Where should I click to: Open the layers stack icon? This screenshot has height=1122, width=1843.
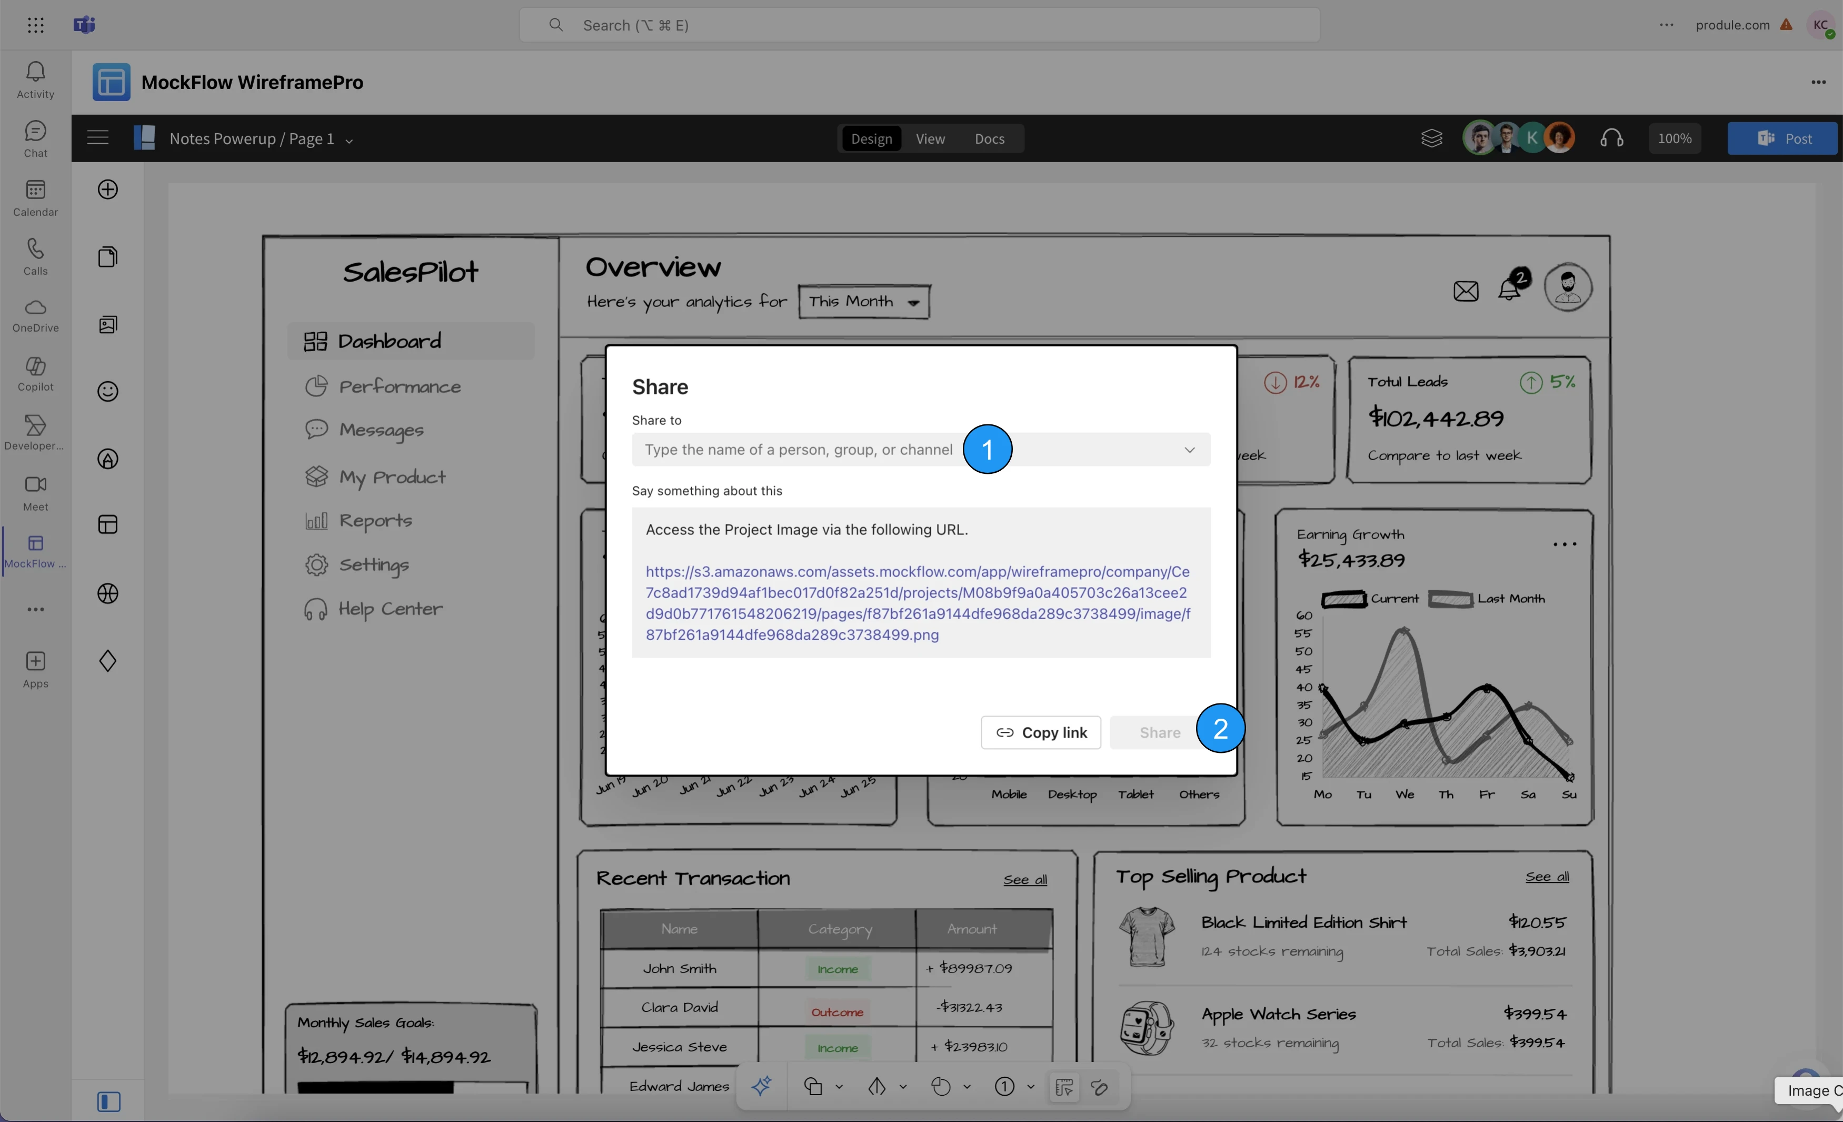(x=1431, y=138)
